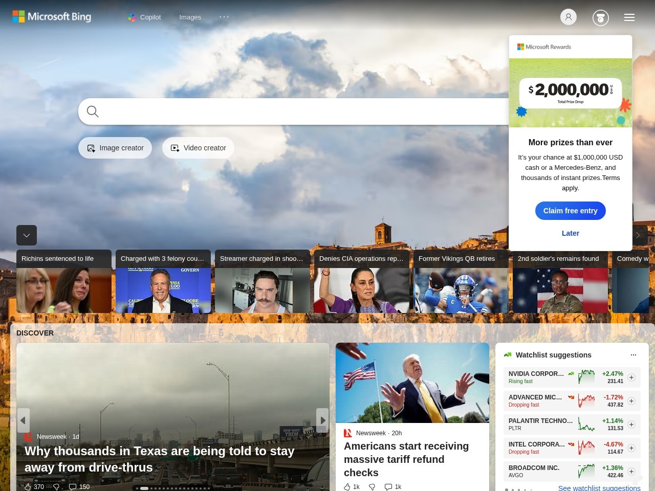Dislike the Texas drive-thrus story
This screenshot has width=655, height=491.
click(x=56, y=487)
